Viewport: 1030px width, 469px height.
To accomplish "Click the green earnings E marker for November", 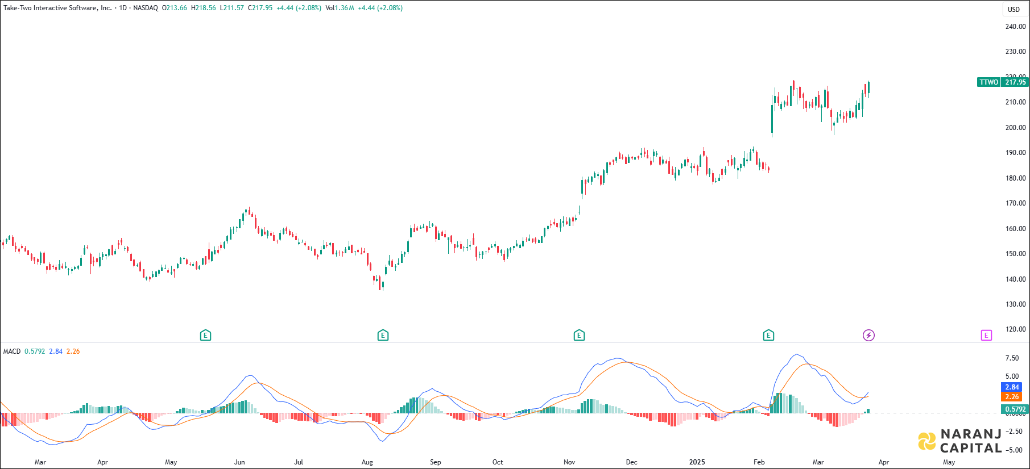I will tap(579, 336).
